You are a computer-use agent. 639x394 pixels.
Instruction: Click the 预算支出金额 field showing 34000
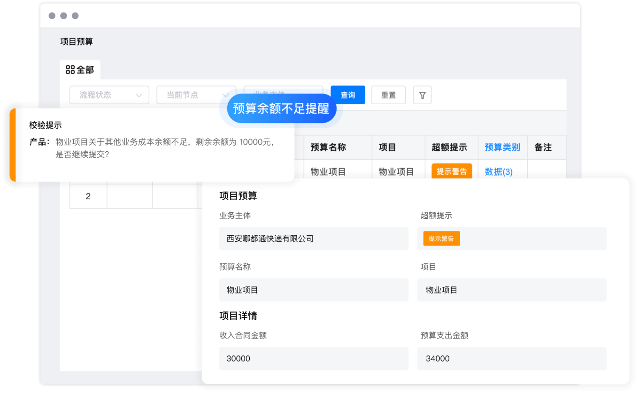511,359
